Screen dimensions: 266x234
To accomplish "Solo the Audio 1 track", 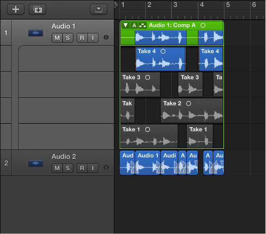I will 68,38.
